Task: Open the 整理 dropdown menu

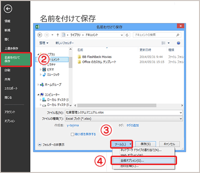Action: (44, 43)
